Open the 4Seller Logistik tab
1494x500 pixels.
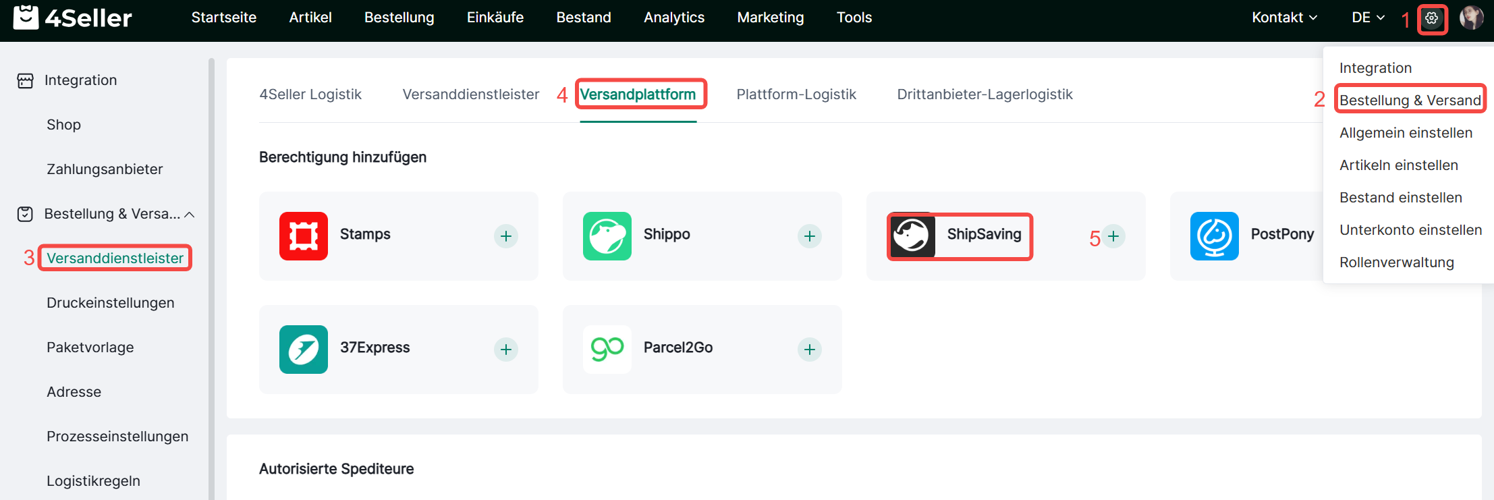pos(310,94)
